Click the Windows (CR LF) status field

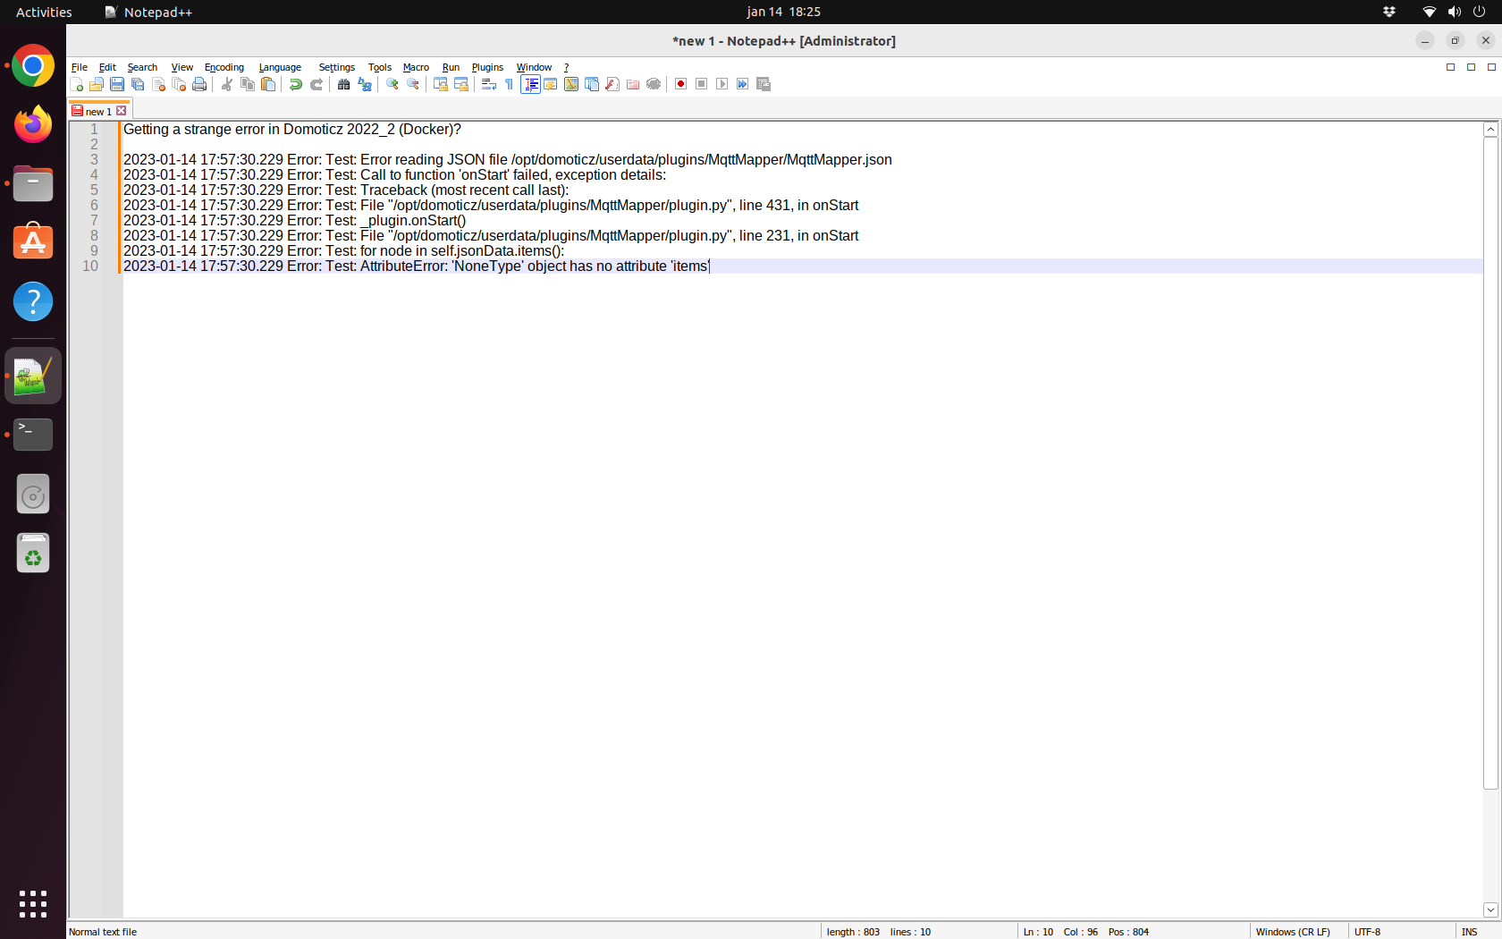(1293, 932)
